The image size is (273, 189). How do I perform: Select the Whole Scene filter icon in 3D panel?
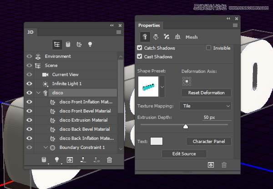[x=57, y=45]
